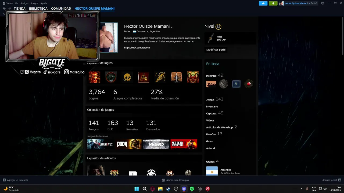
Task: Open Spotify from the taskbar
Action: [192, 189]
